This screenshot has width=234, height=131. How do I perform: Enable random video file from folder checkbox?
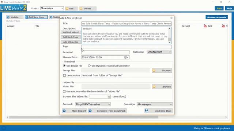coord(64,91)
